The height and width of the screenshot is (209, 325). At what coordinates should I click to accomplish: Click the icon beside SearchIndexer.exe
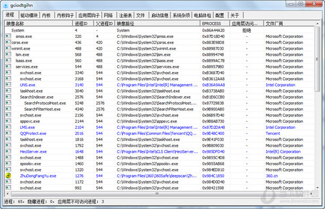tap(8, 97)
